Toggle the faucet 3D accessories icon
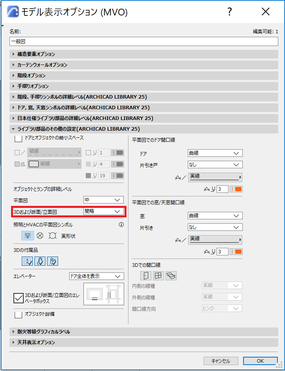 click(40, 261)
